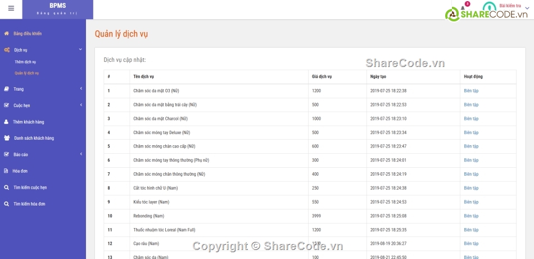Click Biên tập for Cạo râu (Nam)
The image size is (534, 259).
click(x=471, y=244)
